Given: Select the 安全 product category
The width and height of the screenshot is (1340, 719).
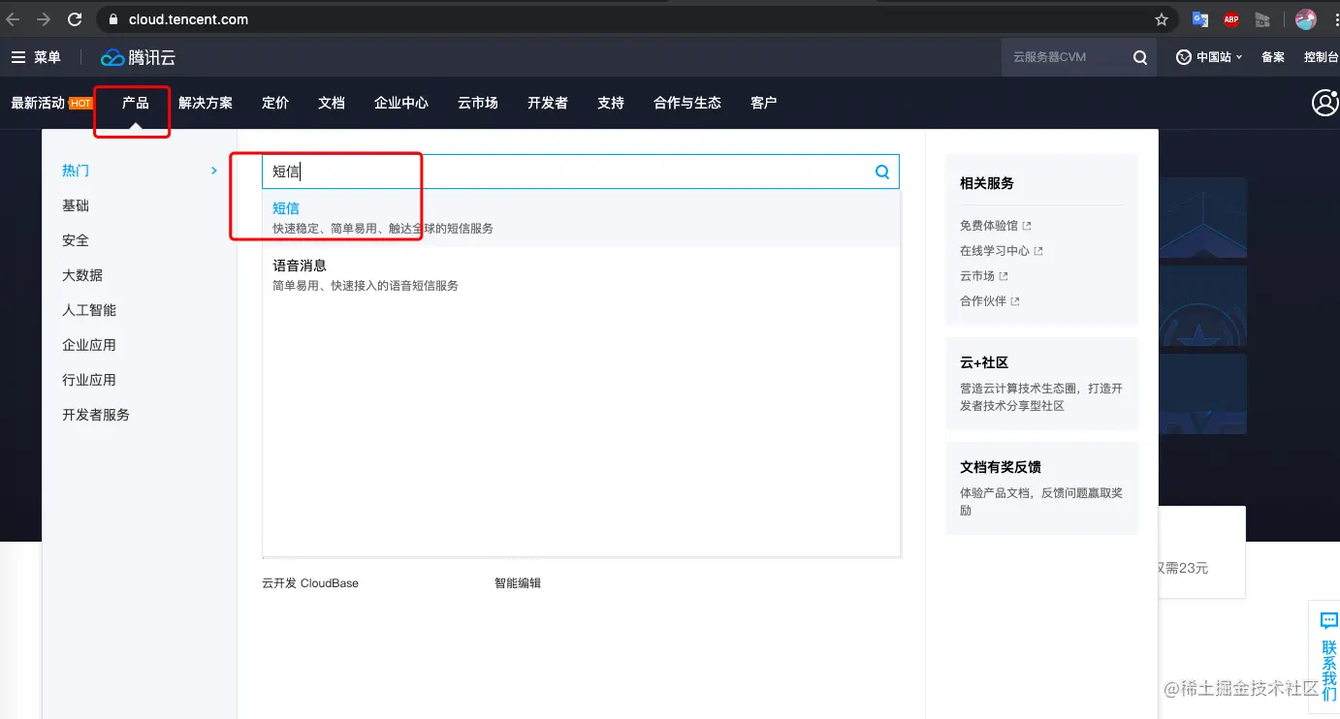Looking at the screenshot, I should point(76,240).
